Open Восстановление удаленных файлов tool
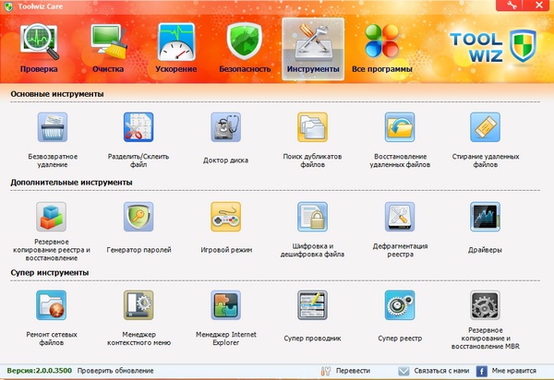The height and width of the screenshot is (380, 554). pos(398,129)
